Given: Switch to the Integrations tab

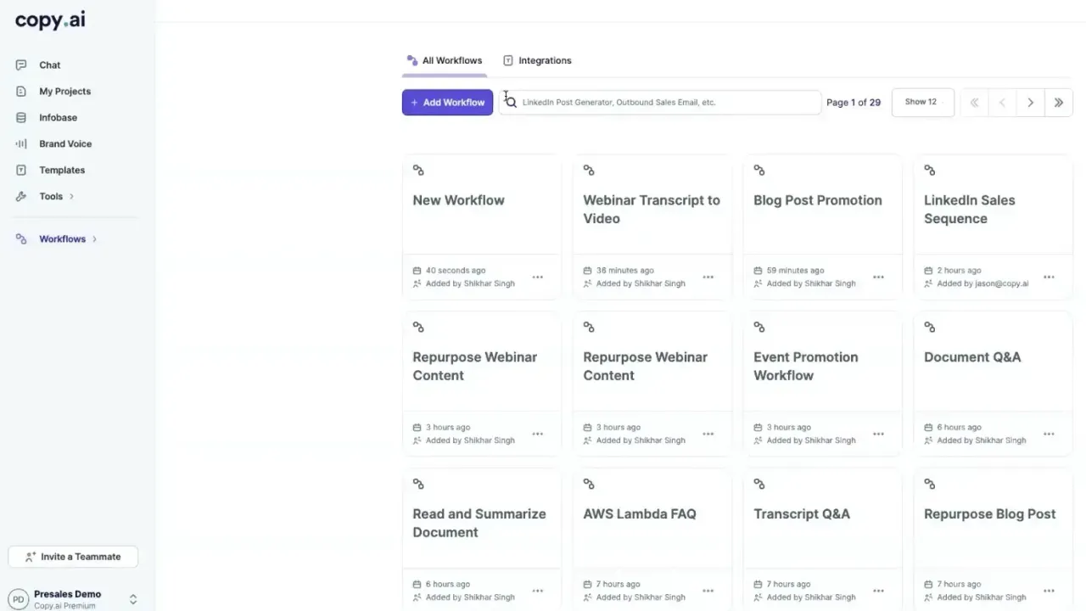Looking at the screenshot, I should pos(537,60).
